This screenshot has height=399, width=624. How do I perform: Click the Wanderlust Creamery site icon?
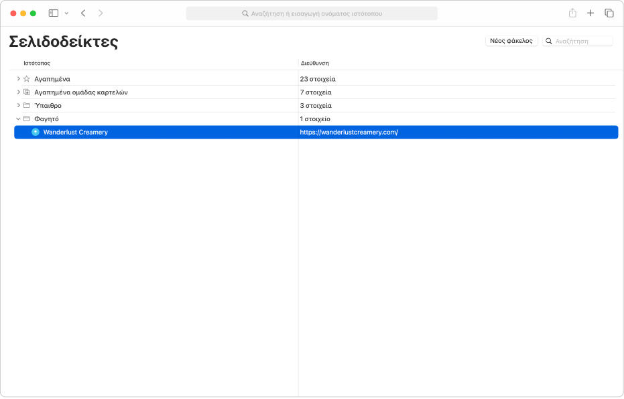coord(36,132)
